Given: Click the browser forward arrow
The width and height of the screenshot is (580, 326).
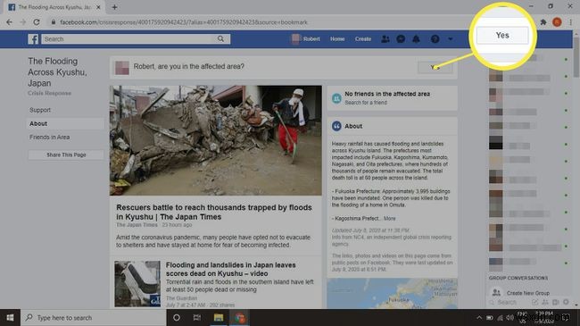Looking at the screenshot, I should coord(23,22).
